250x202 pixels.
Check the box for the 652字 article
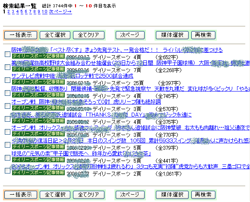click(7, 54)
